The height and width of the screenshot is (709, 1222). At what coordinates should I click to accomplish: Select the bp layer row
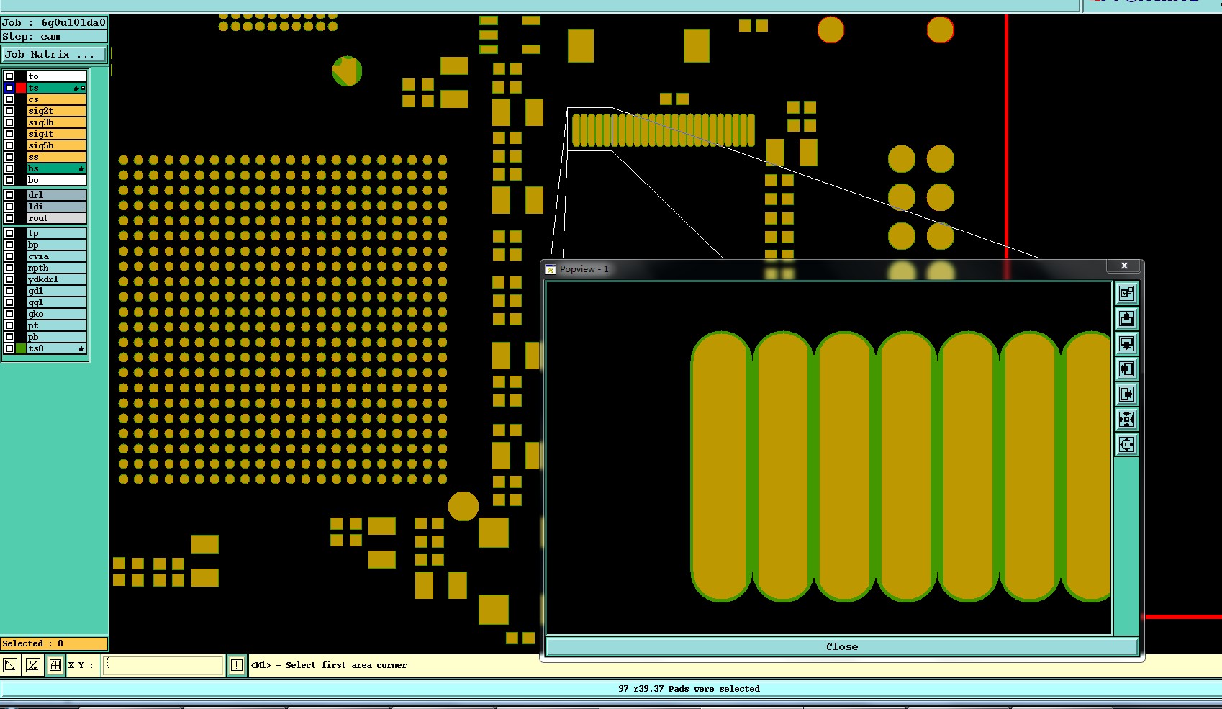[56, 245]
